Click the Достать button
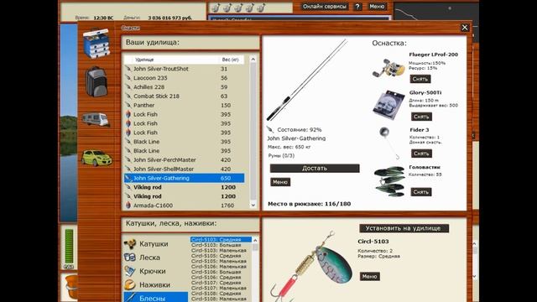The image size is (537, 302). pos(315,168)
